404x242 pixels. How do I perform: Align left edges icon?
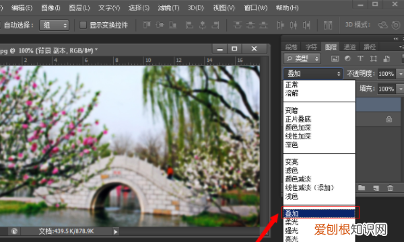[x=189, y=25]
